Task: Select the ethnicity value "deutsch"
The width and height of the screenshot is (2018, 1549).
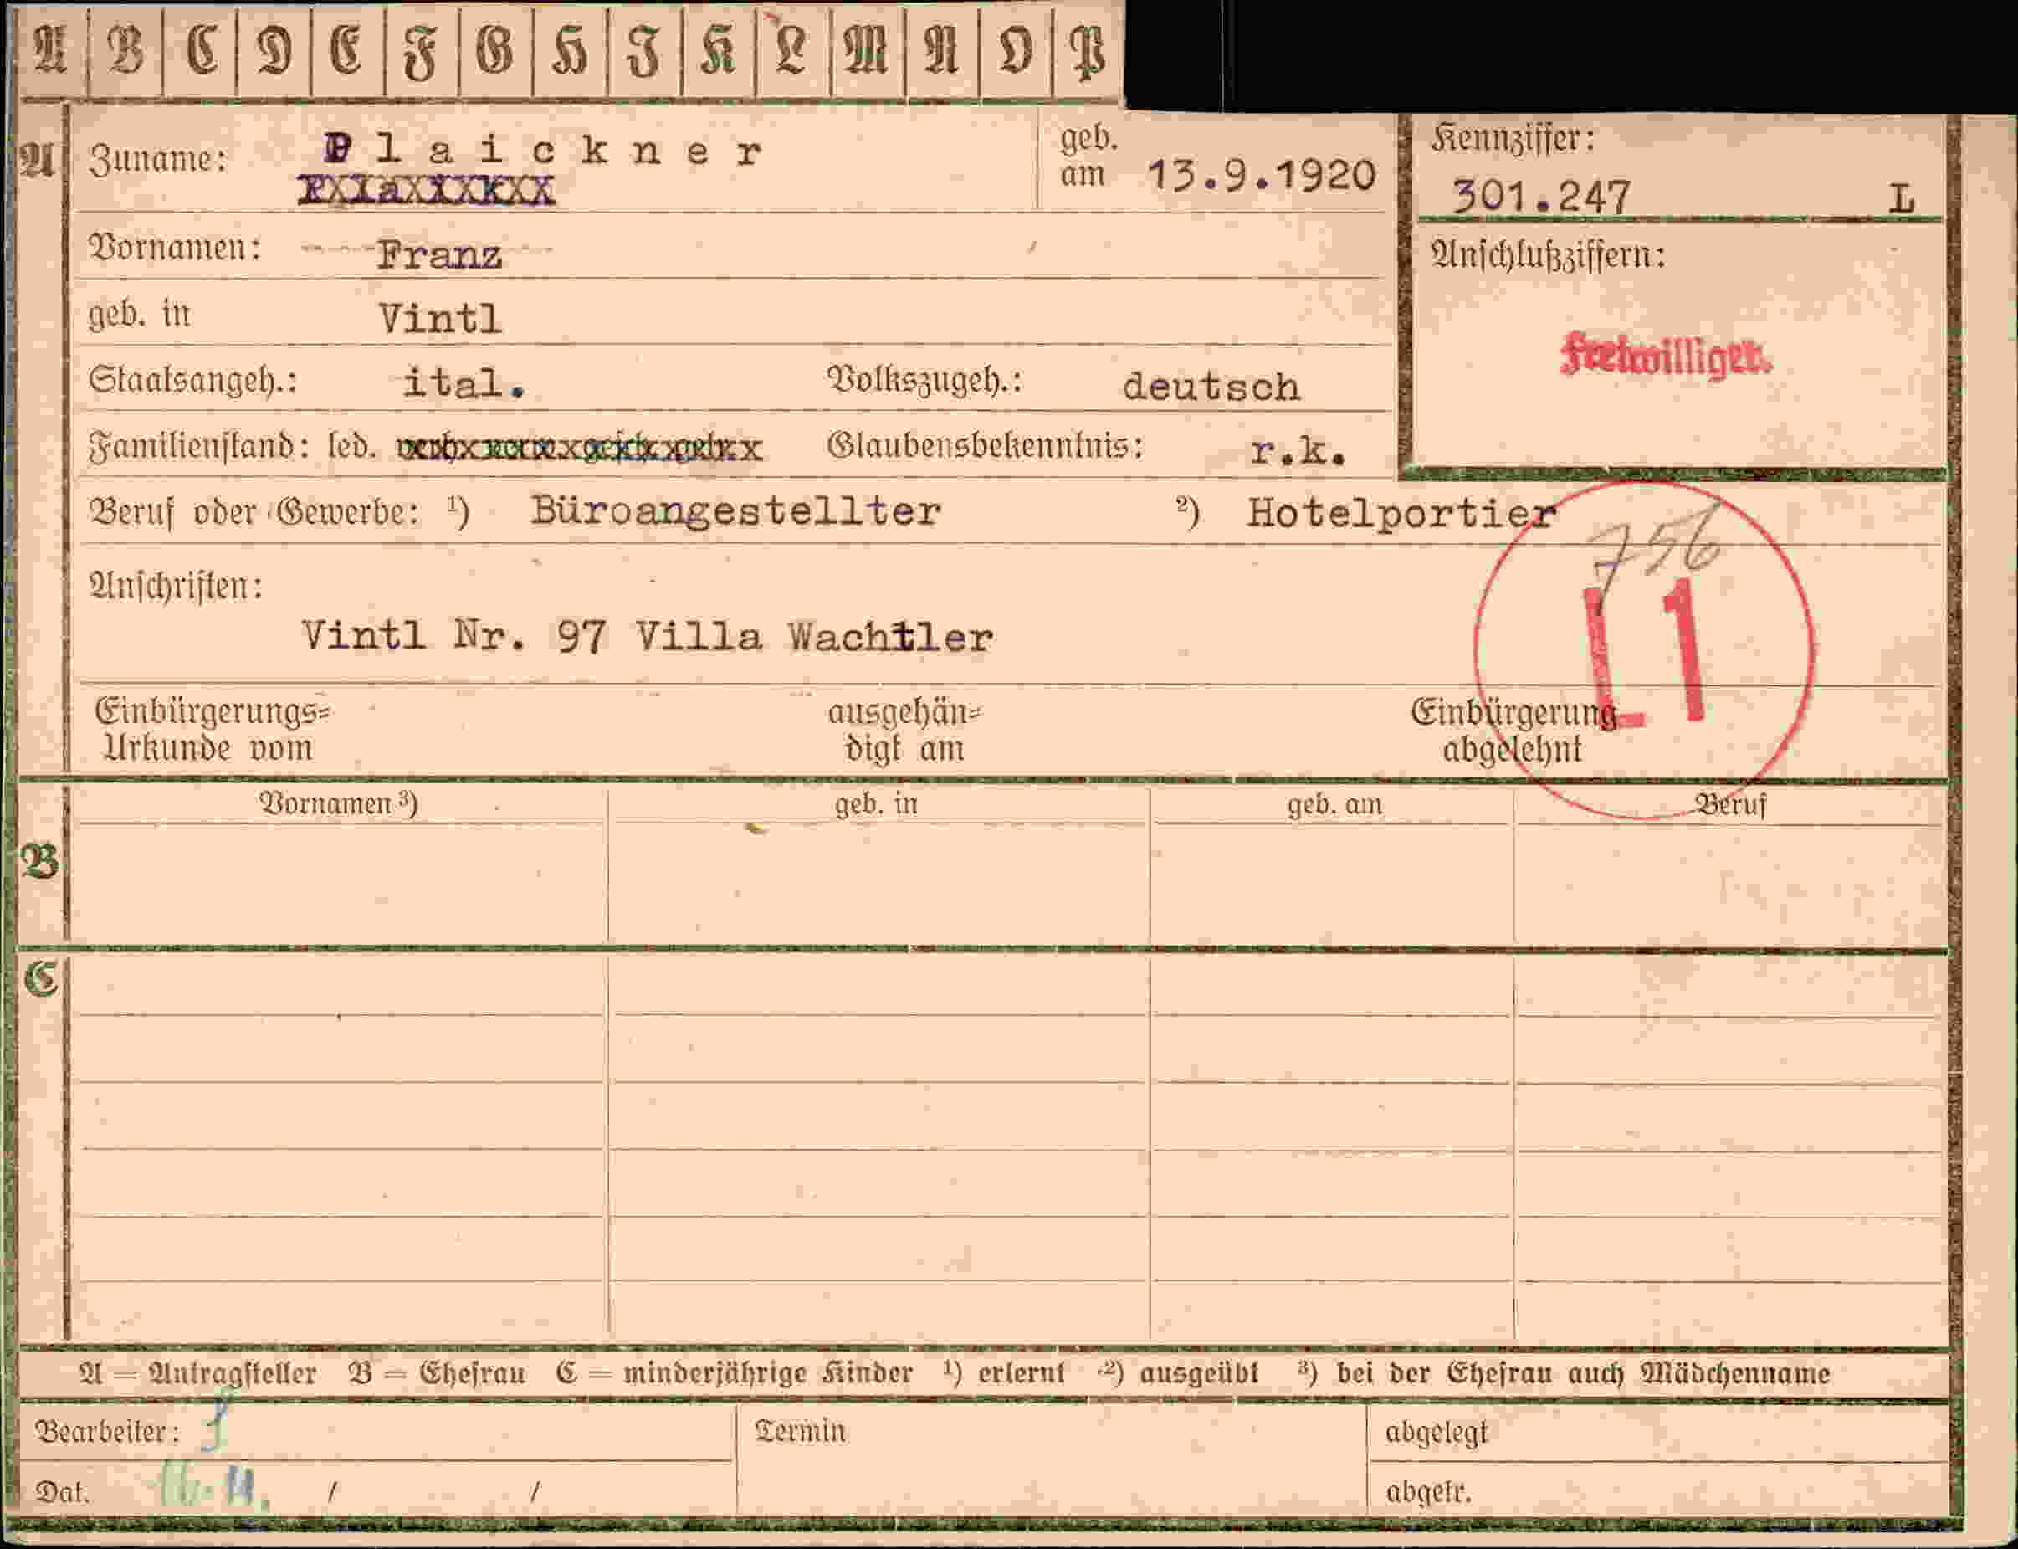Action: pyautogui.click(x=1211, y=387)
